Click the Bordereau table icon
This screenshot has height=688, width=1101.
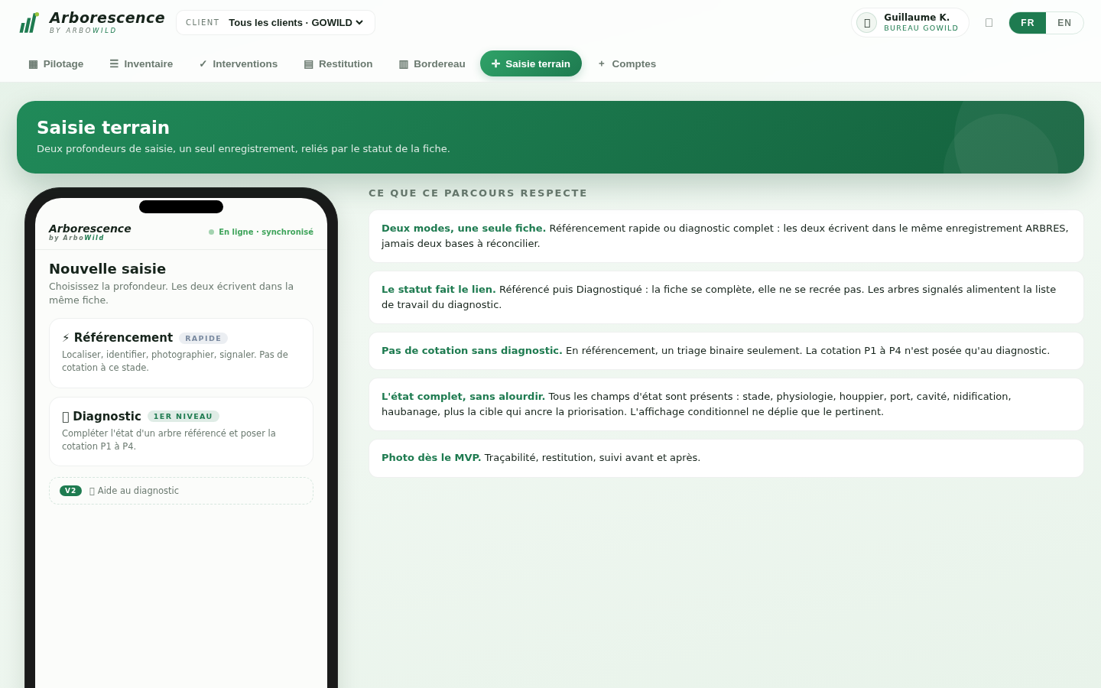click(x=404, y=64)
